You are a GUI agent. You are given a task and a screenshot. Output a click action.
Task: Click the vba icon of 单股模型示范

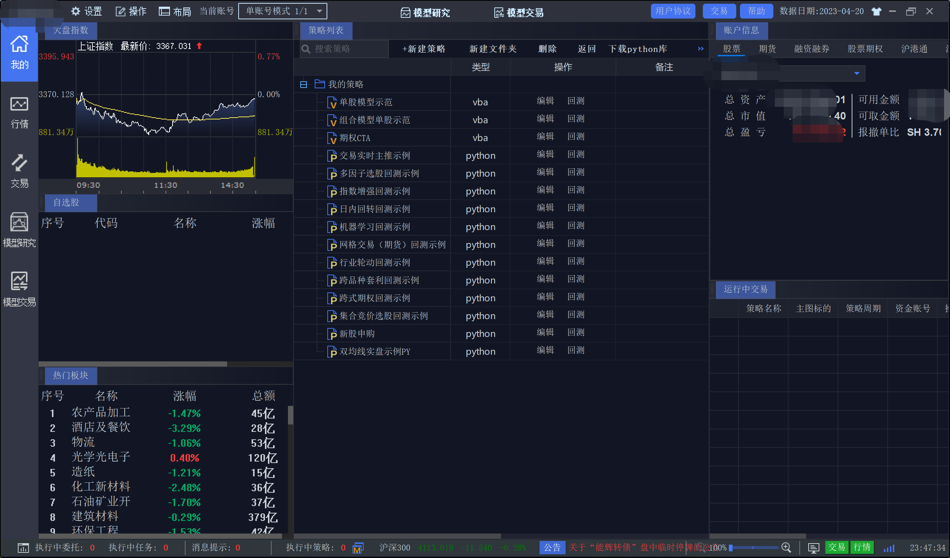[x=332, y=102]
